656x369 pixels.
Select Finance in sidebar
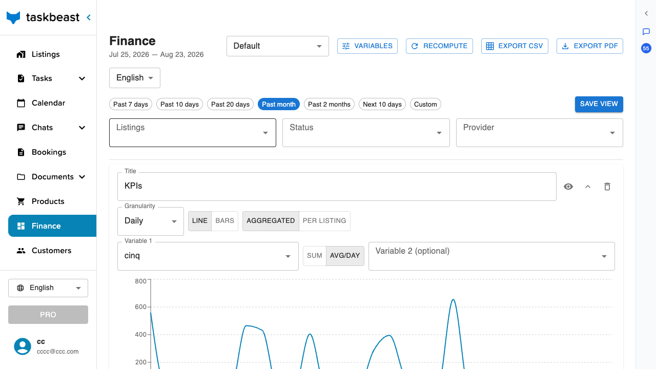tap(52, 226)
